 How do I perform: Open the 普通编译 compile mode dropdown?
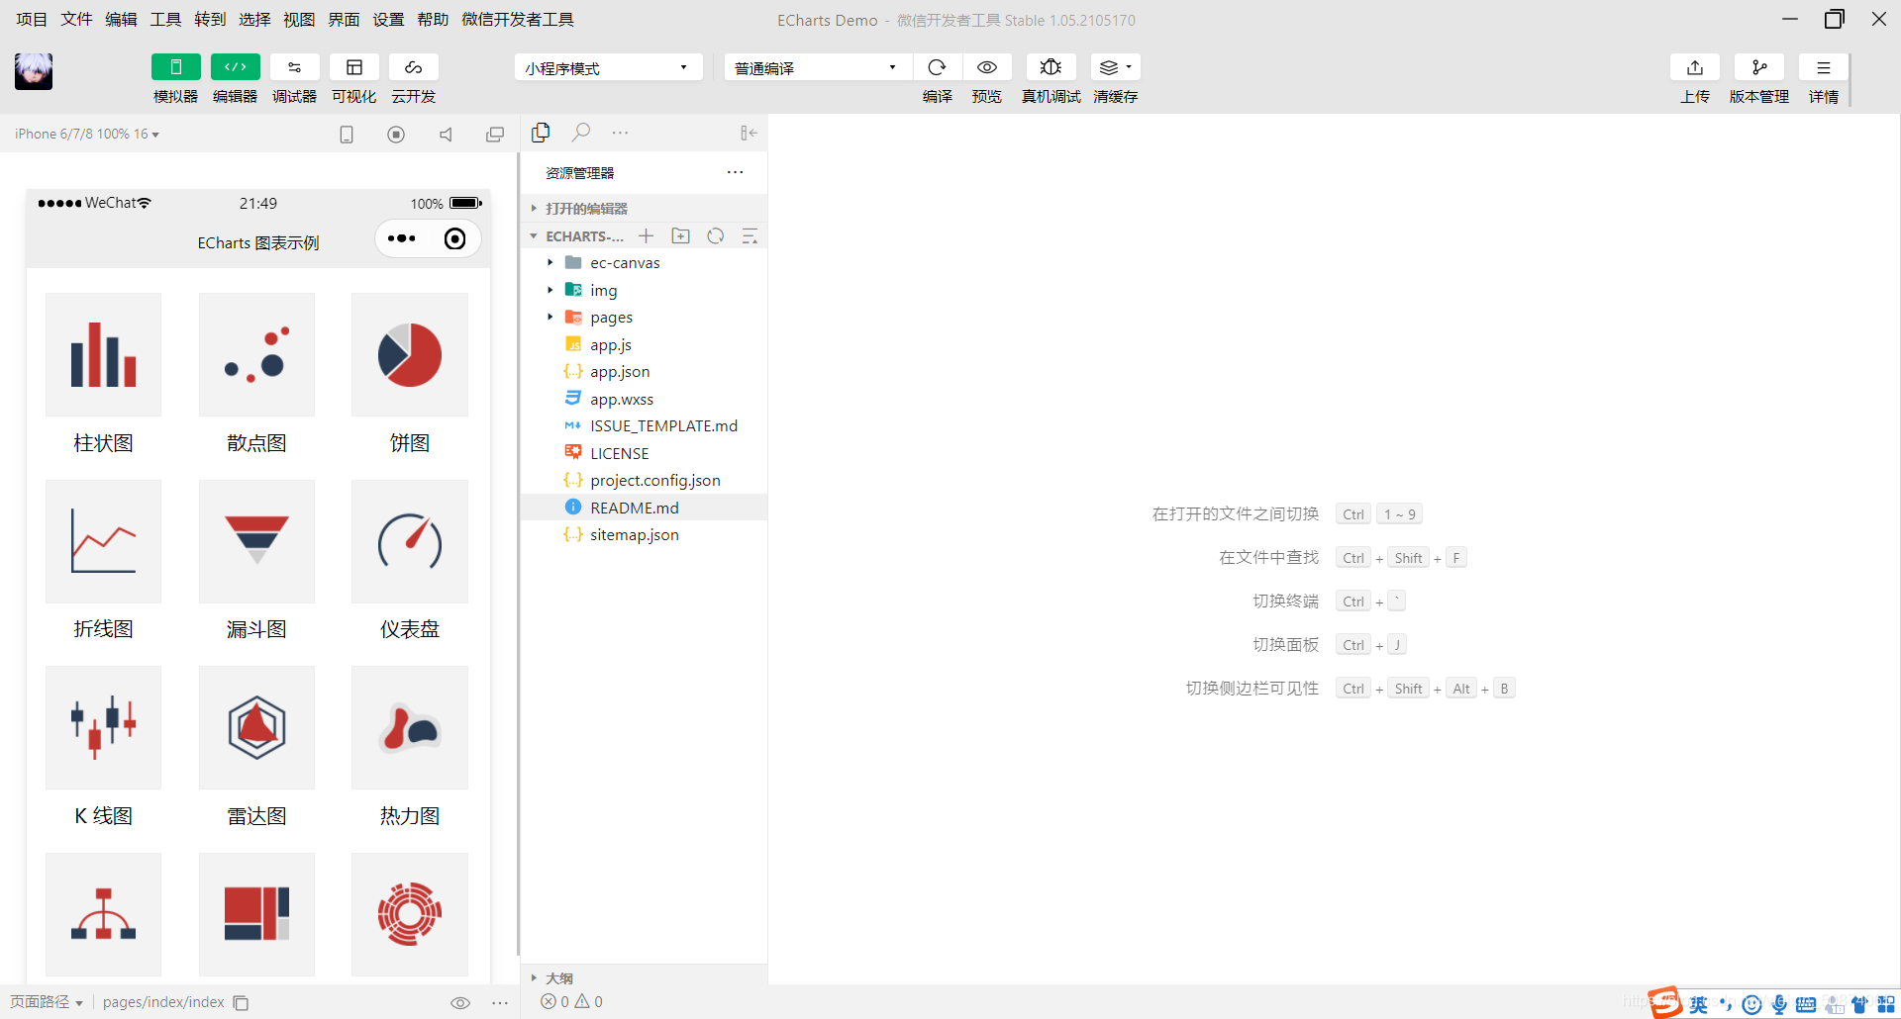pos(818,67)
